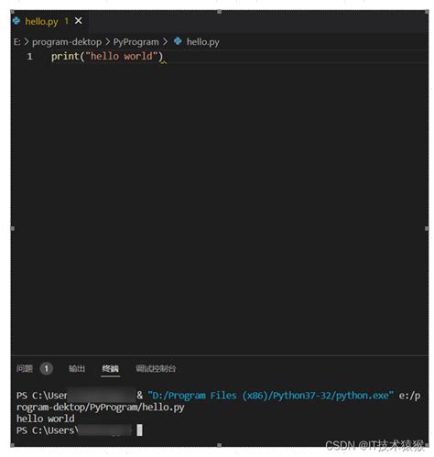Switch to the 调试控制台 (Debug Console) tab
Screen dimensions: 434x457
[156, 368]
